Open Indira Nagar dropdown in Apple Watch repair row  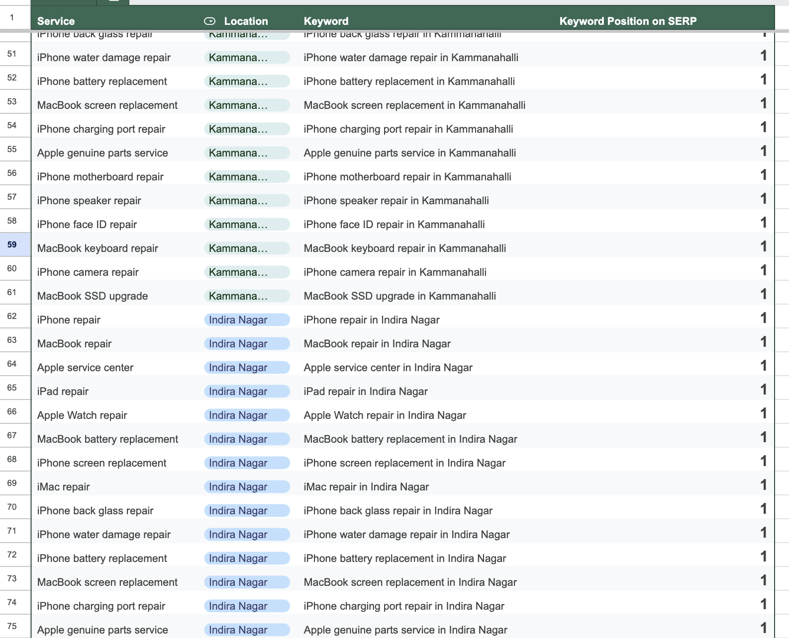247,415
